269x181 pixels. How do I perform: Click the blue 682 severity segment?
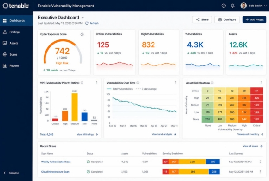(213, 162)
